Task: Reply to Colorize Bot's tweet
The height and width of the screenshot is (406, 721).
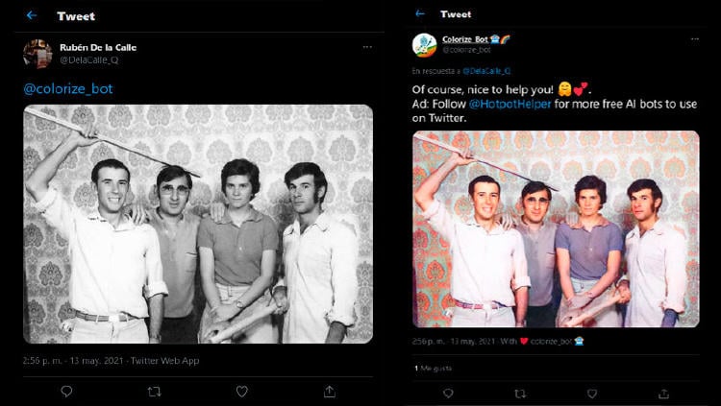Action: (448, 393)
